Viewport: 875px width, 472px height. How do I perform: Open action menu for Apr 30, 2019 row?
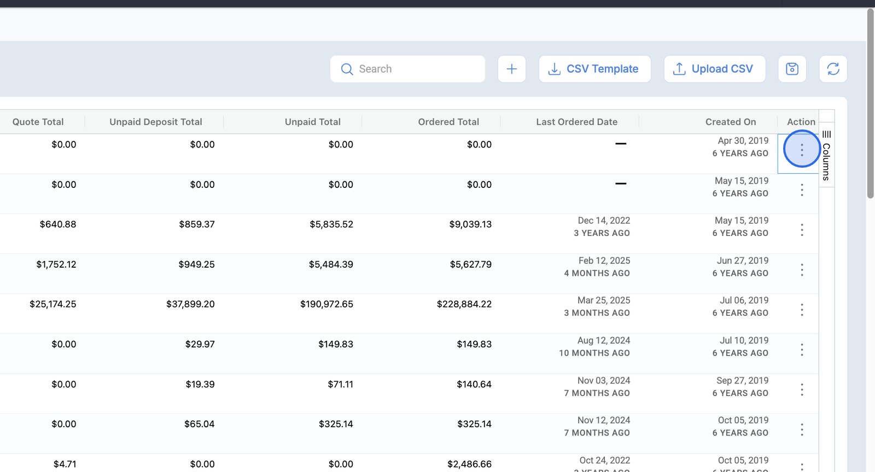(x=802, y=149)
